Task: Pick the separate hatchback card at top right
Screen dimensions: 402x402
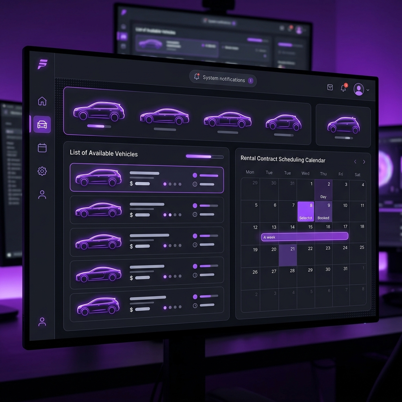Action: 343,126
